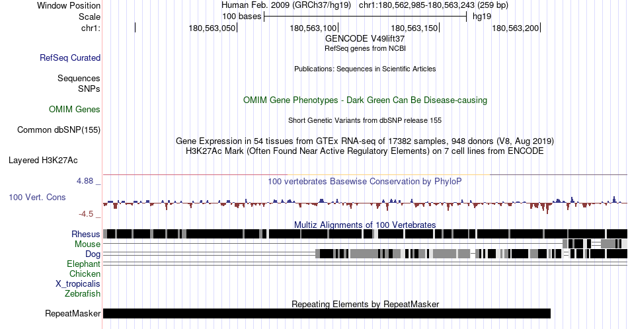
Task: Click the X_tropicalis alignment label
Action: coord(78,283)
